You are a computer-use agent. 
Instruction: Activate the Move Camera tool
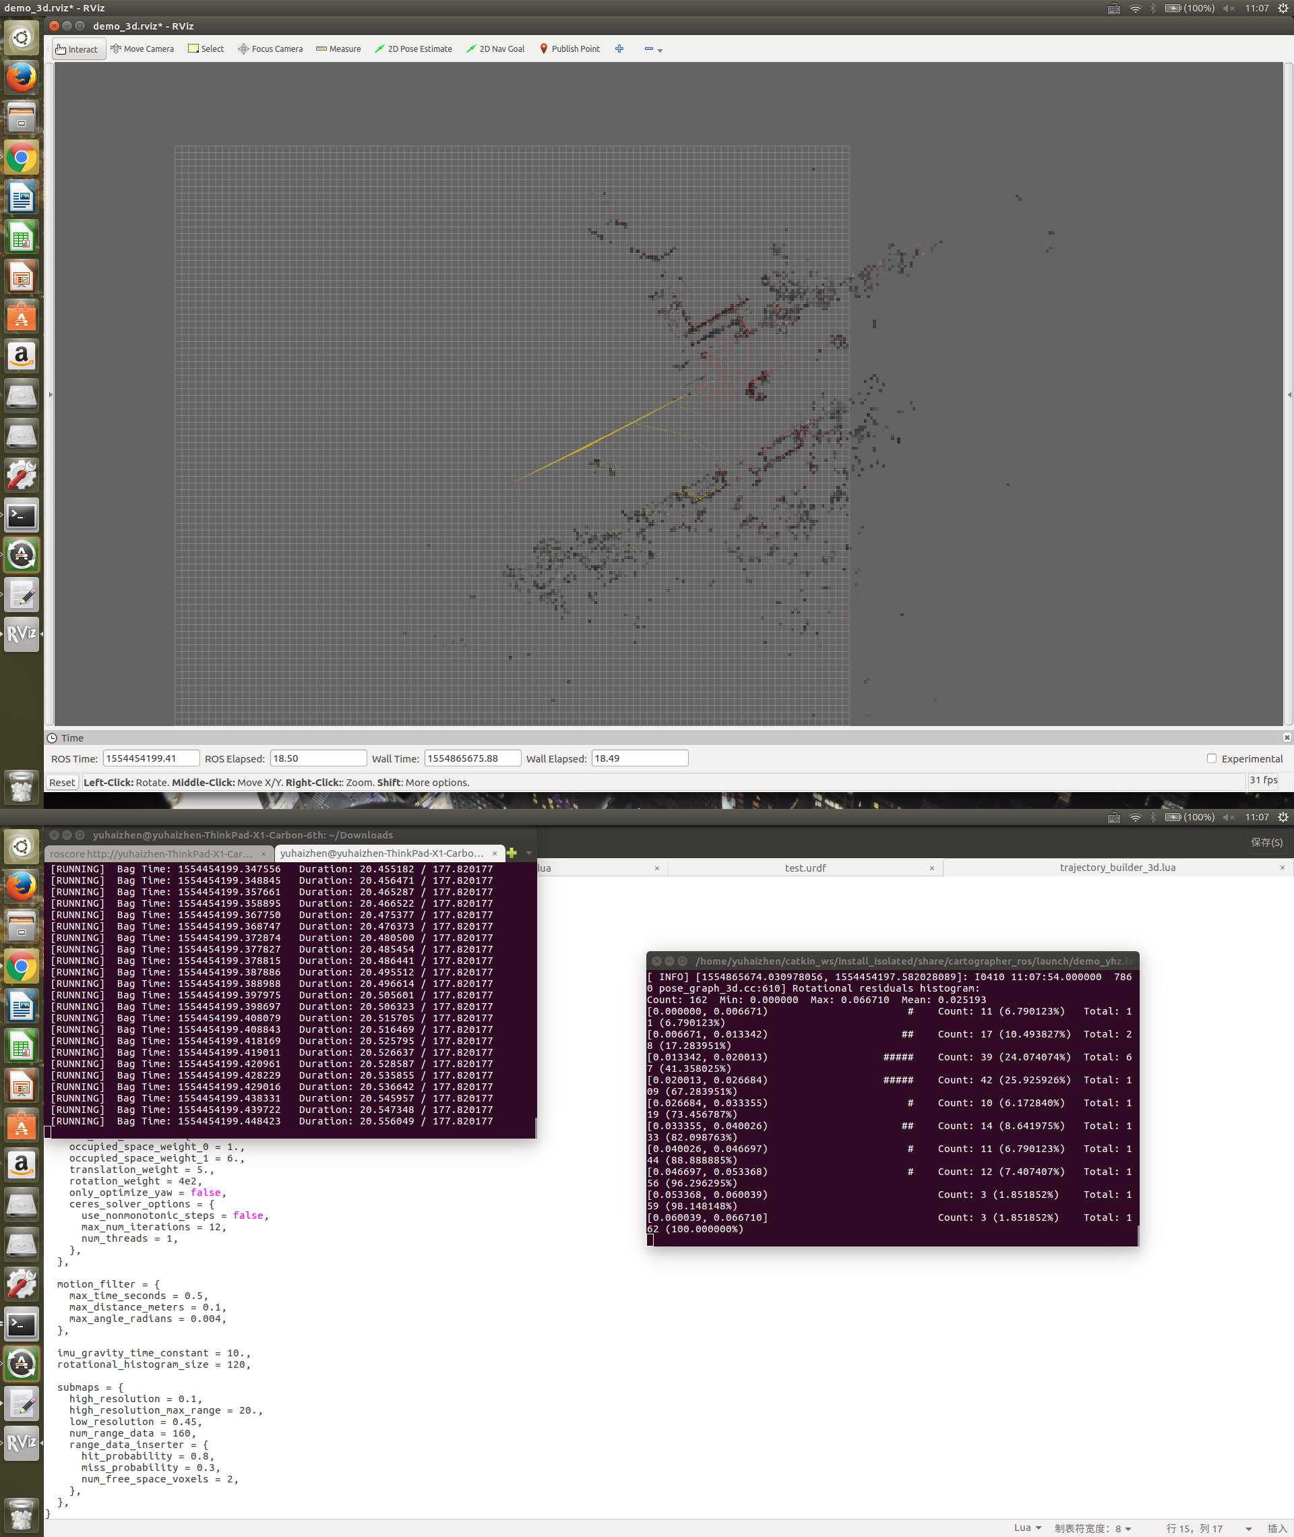[x=142, y=49]
